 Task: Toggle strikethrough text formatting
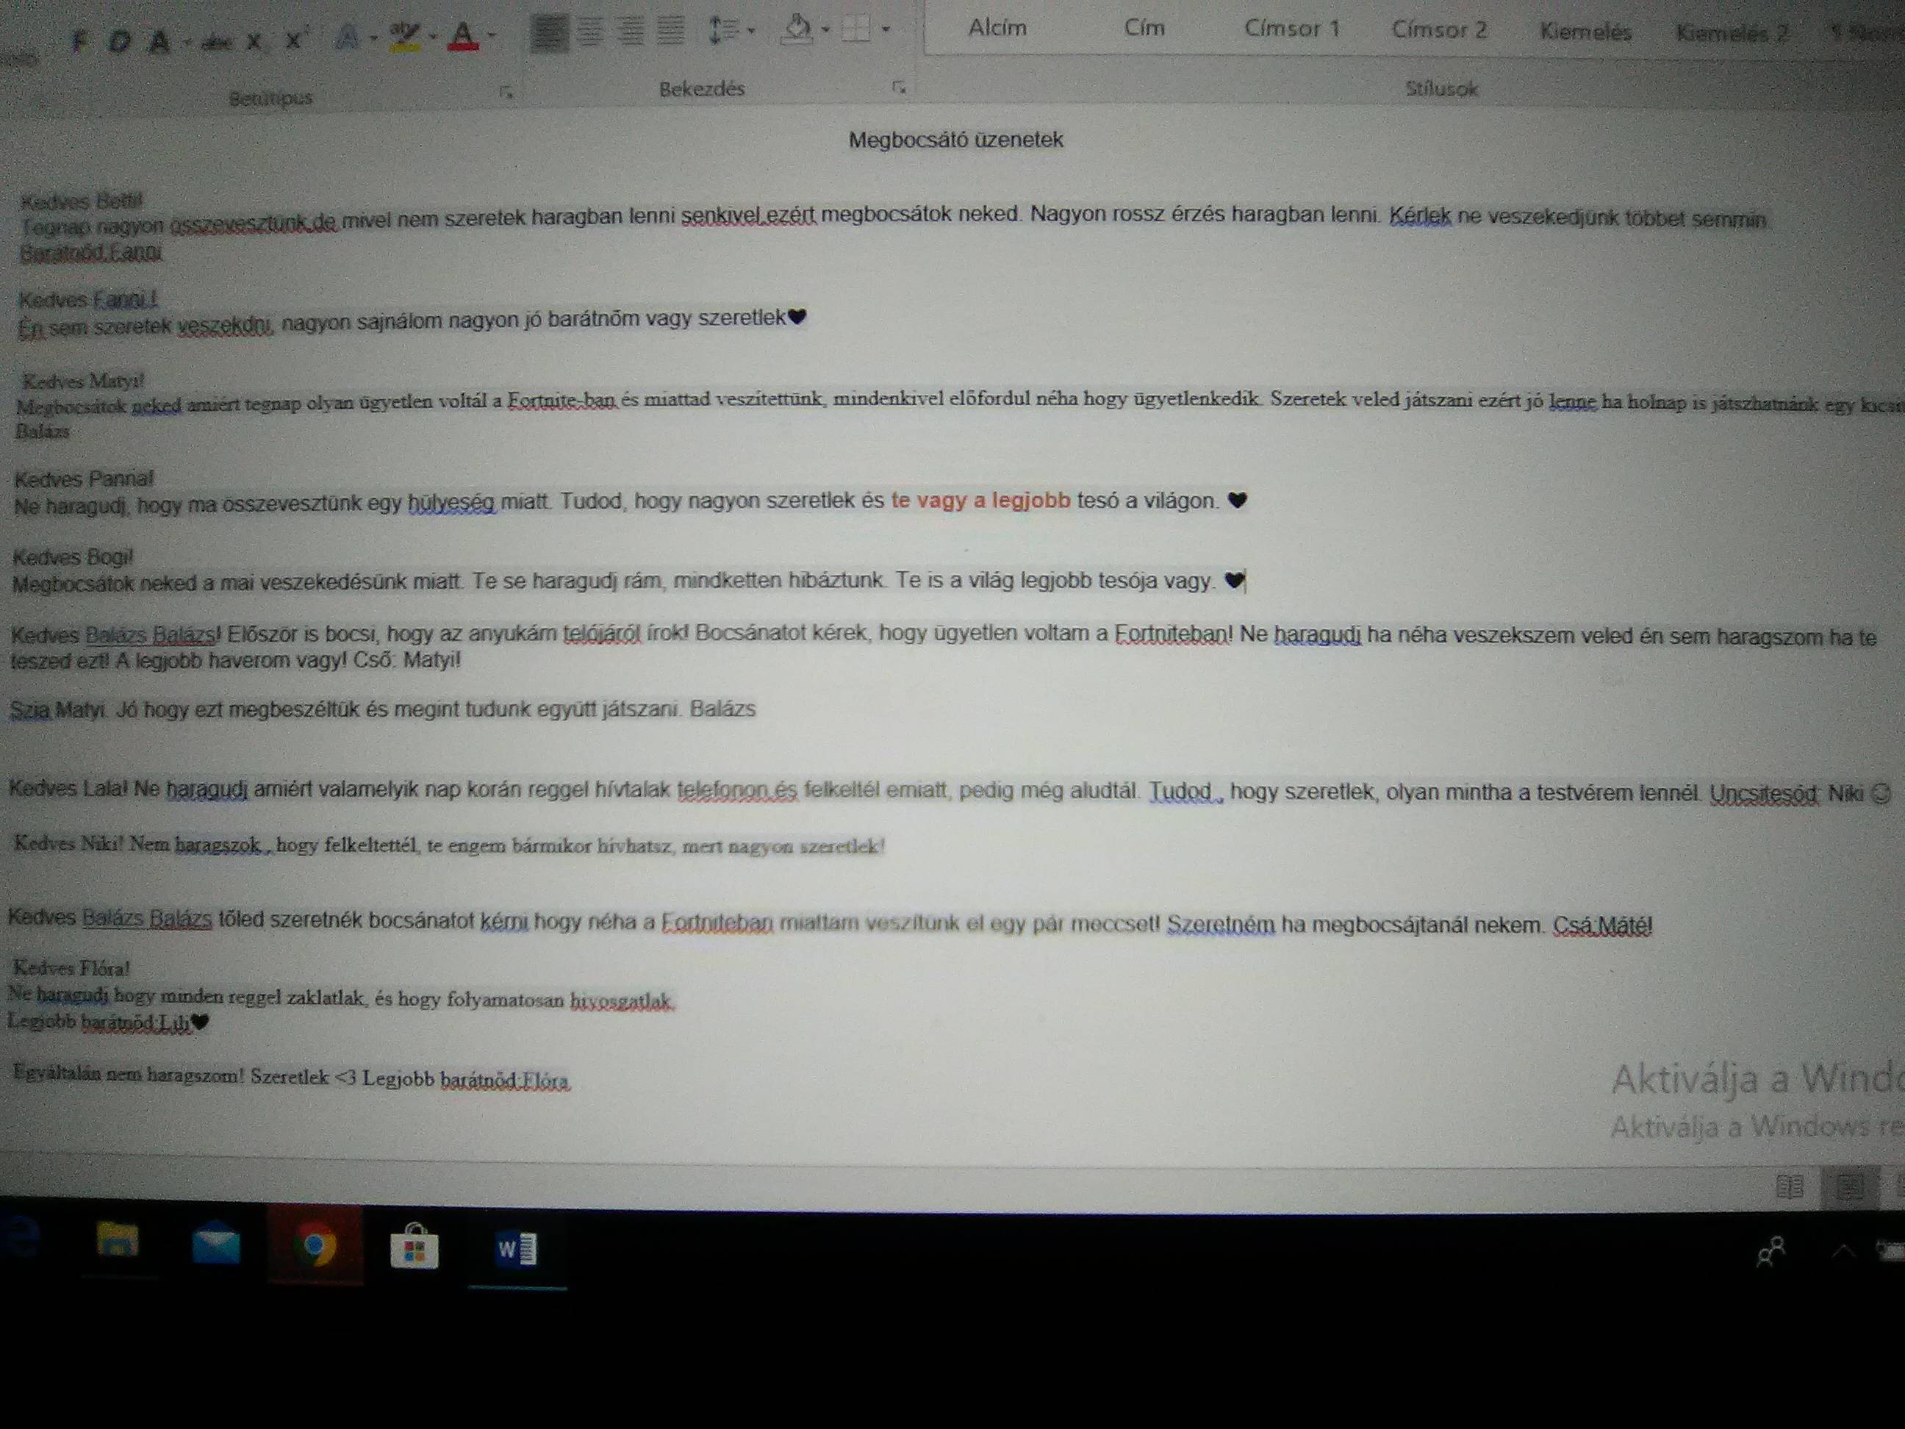pyautogui.click(x=215, y=42)
